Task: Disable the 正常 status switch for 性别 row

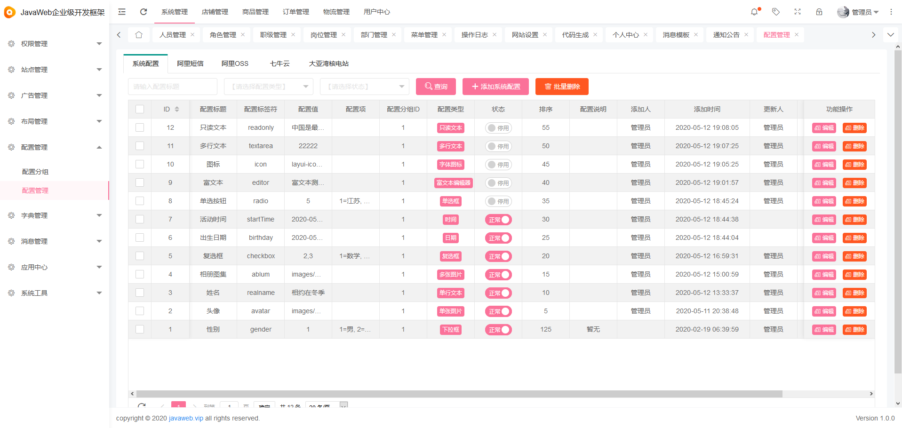Action: pyautogui.click(x=498, y=329)
